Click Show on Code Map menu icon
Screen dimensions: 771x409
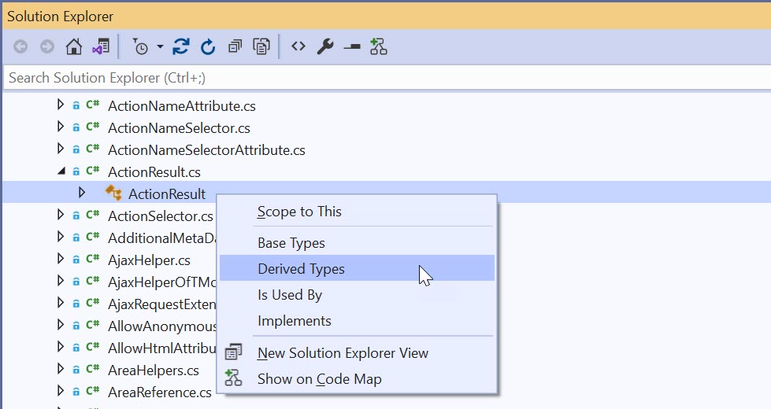(x=233, y=378)
